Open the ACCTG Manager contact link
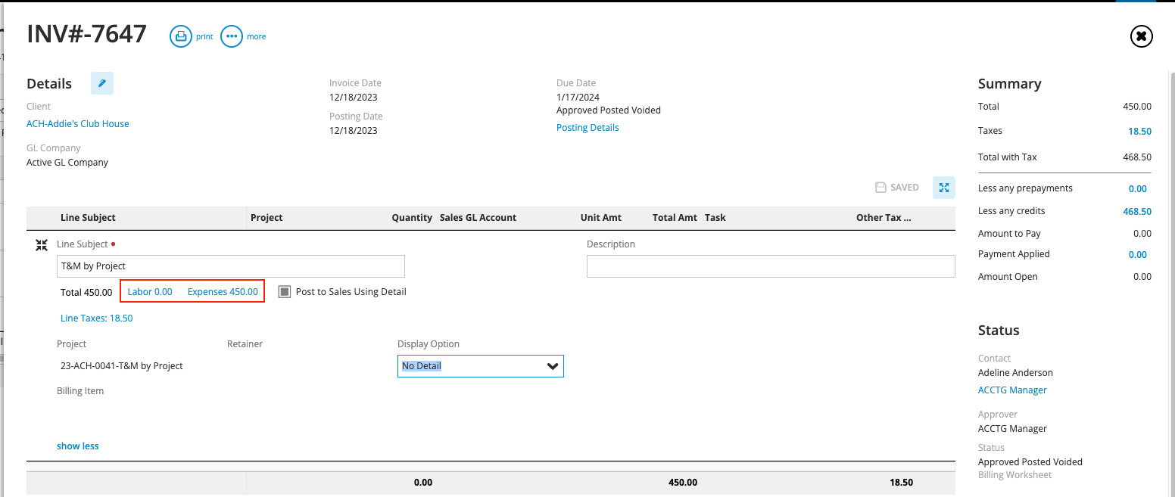This screenshot has width=1175, height=497. [x=1012, y=390]
